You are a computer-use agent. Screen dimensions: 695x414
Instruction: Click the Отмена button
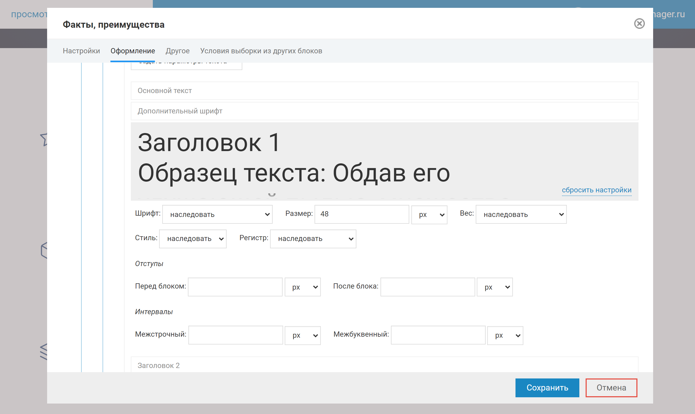(611, 388)
